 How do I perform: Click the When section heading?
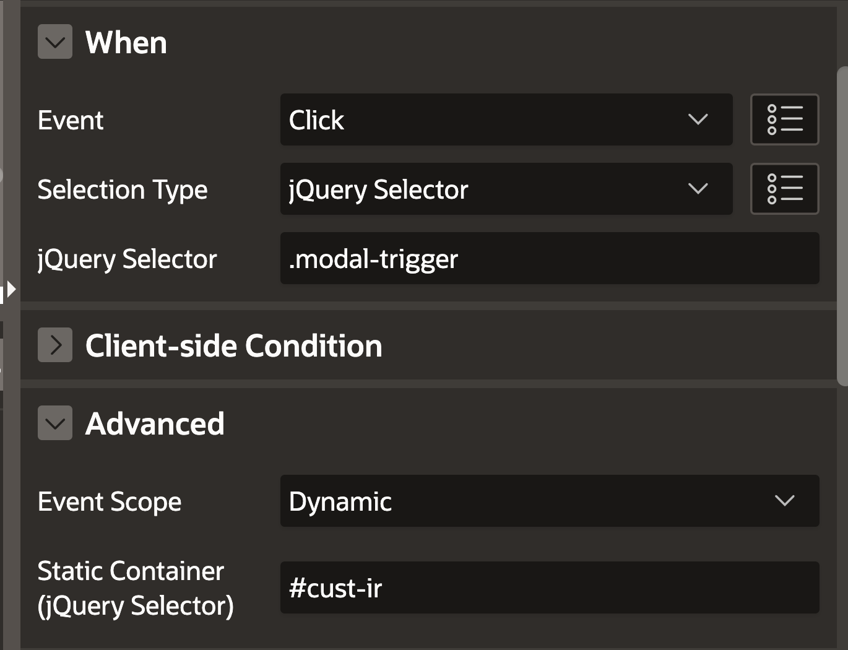126,43
